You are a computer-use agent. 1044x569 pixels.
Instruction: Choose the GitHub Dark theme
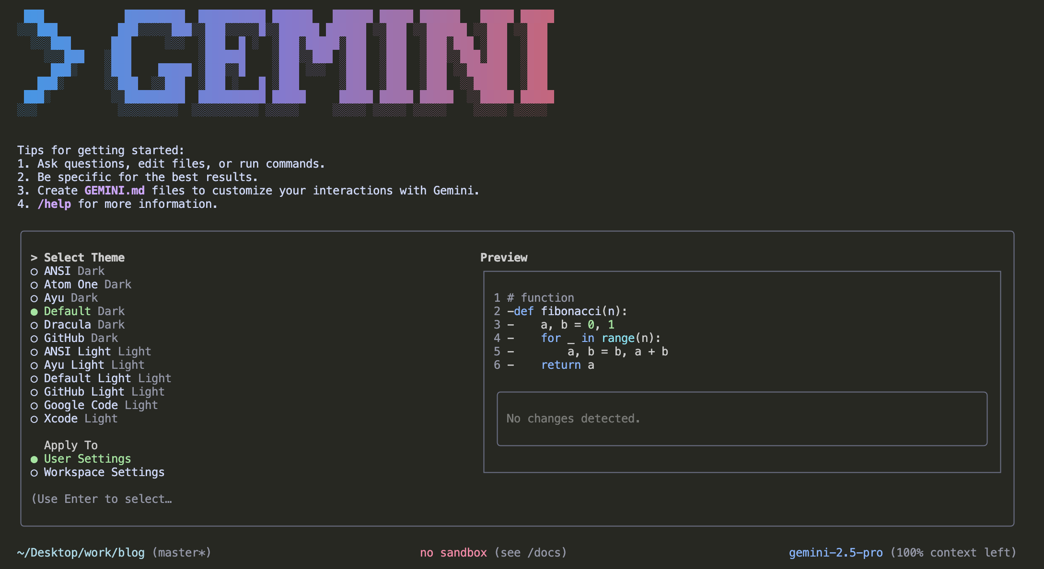(x=74, y=338)
